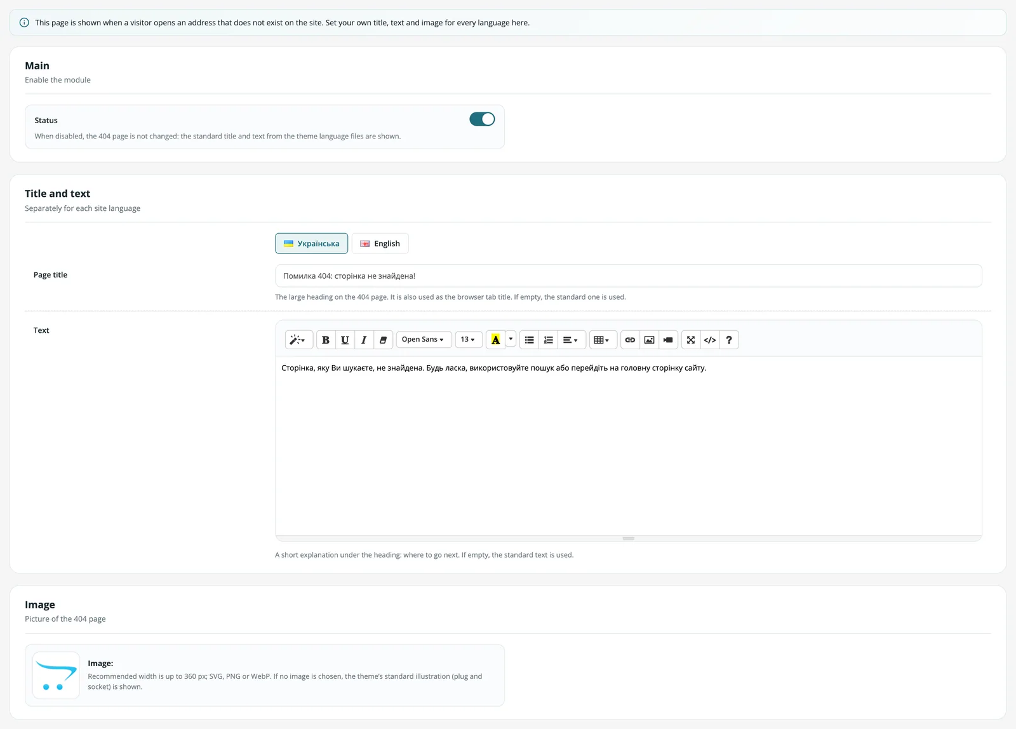Toggle underline formatting
The image size is (1016, 729).
[345, 340]
